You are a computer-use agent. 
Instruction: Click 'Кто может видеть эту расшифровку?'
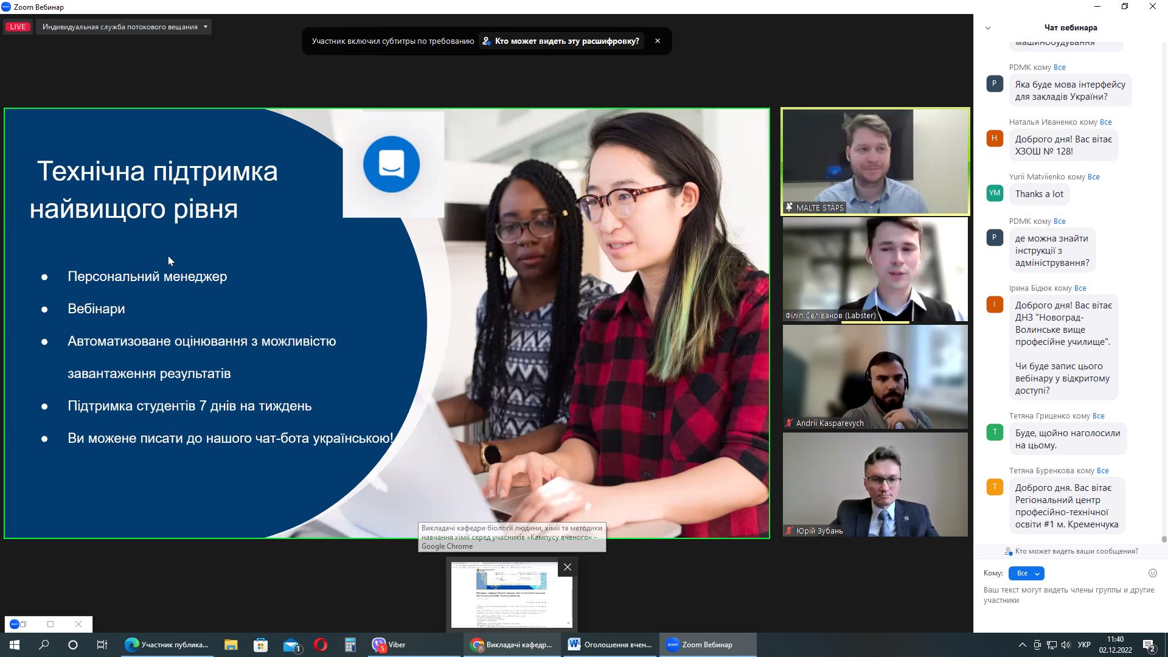tap(560, 41)
